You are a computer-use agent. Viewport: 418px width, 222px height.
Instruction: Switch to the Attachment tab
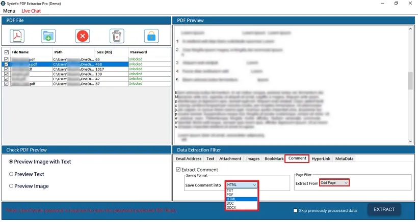pyautogui.click(x=230, y=158)
